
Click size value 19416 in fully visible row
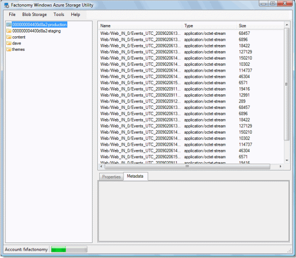244,89
